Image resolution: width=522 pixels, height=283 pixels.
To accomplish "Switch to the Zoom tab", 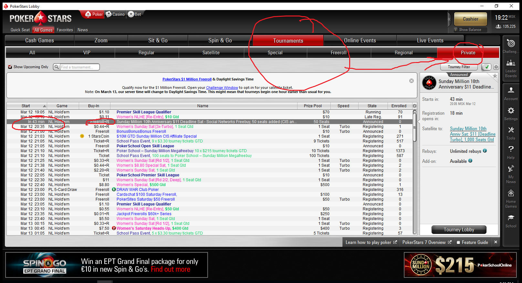I will tap(101, 40).
